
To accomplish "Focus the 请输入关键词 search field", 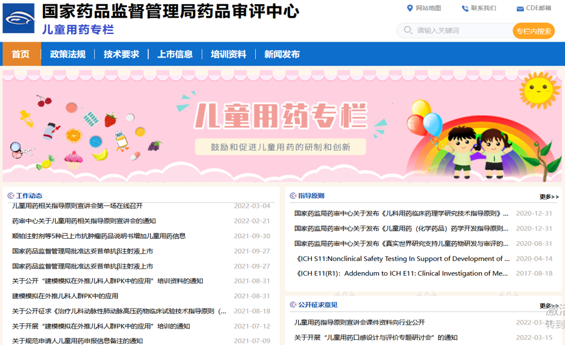I will [462, 31].
